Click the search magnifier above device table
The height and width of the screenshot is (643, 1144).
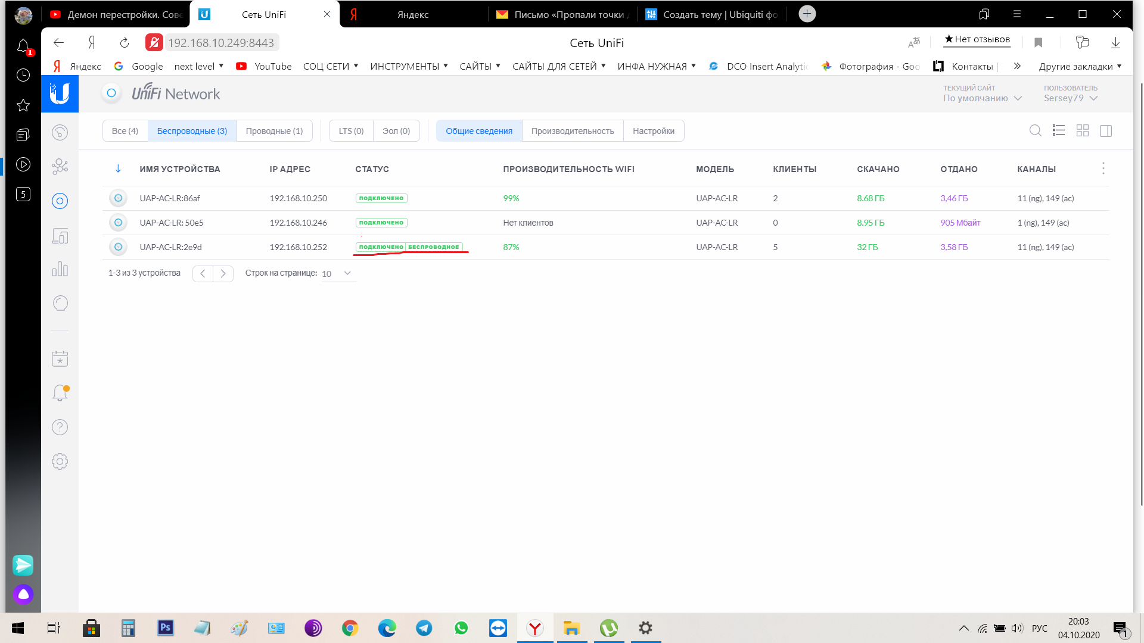[x=1036, y=130]
